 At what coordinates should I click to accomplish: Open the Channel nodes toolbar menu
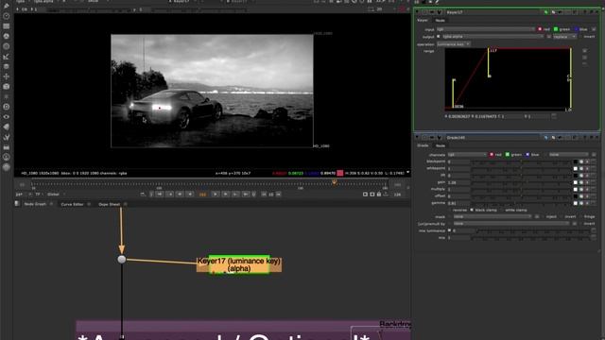[7, 26]
